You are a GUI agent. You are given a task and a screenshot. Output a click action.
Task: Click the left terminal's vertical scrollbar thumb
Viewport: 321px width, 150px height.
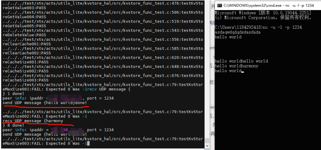(207, 140)
